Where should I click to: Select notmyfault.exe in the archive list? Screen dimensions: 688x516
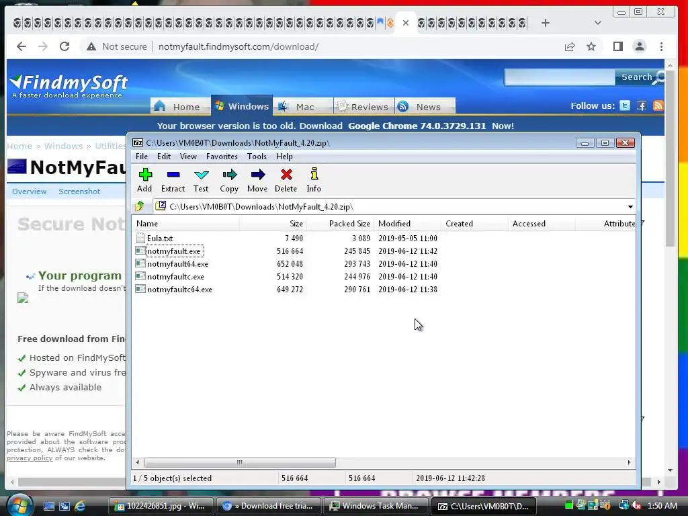pos(174,251)
